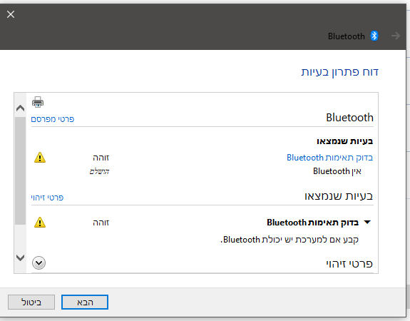Click scrollbar down arrow in report pane
Image resolution: width=410 pixels, height=321 pixels.
[21, 258]
